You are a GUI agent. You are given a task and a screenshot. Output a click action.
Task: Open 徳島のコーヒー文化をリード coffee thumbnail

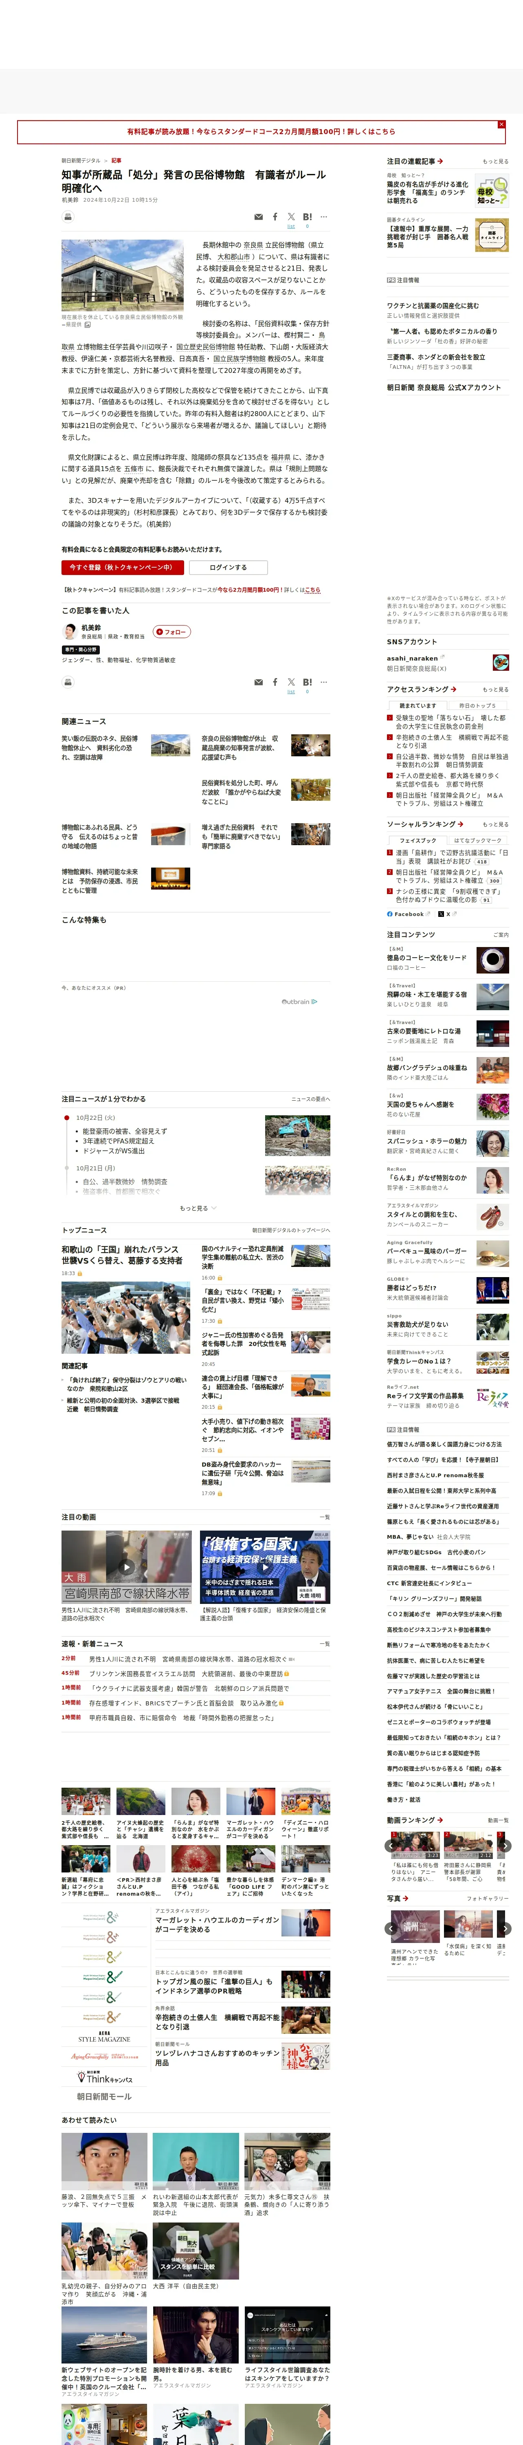tap(492, 960)
